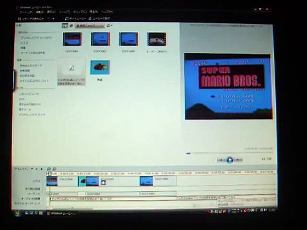Click the AutoMovie toolbar button

click(75, 19)
